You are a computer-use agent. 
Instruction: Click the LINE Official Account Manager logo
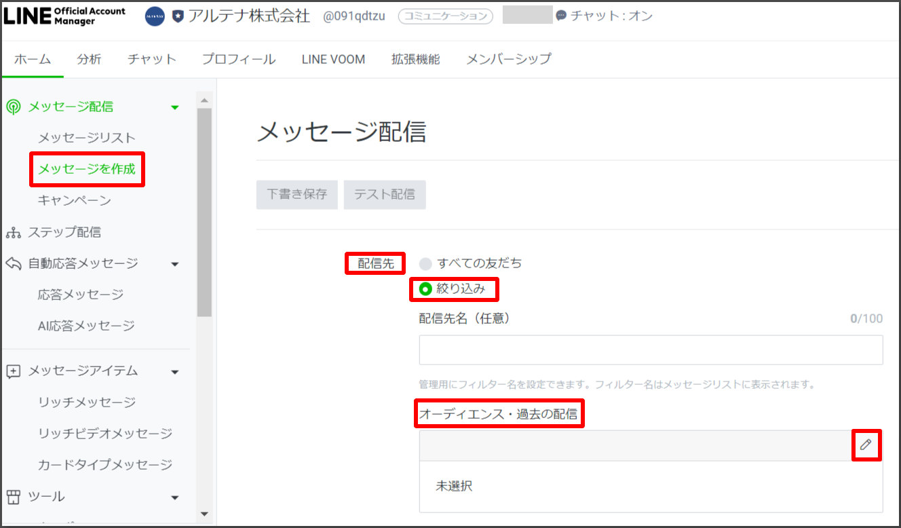[x=64, y=16]
